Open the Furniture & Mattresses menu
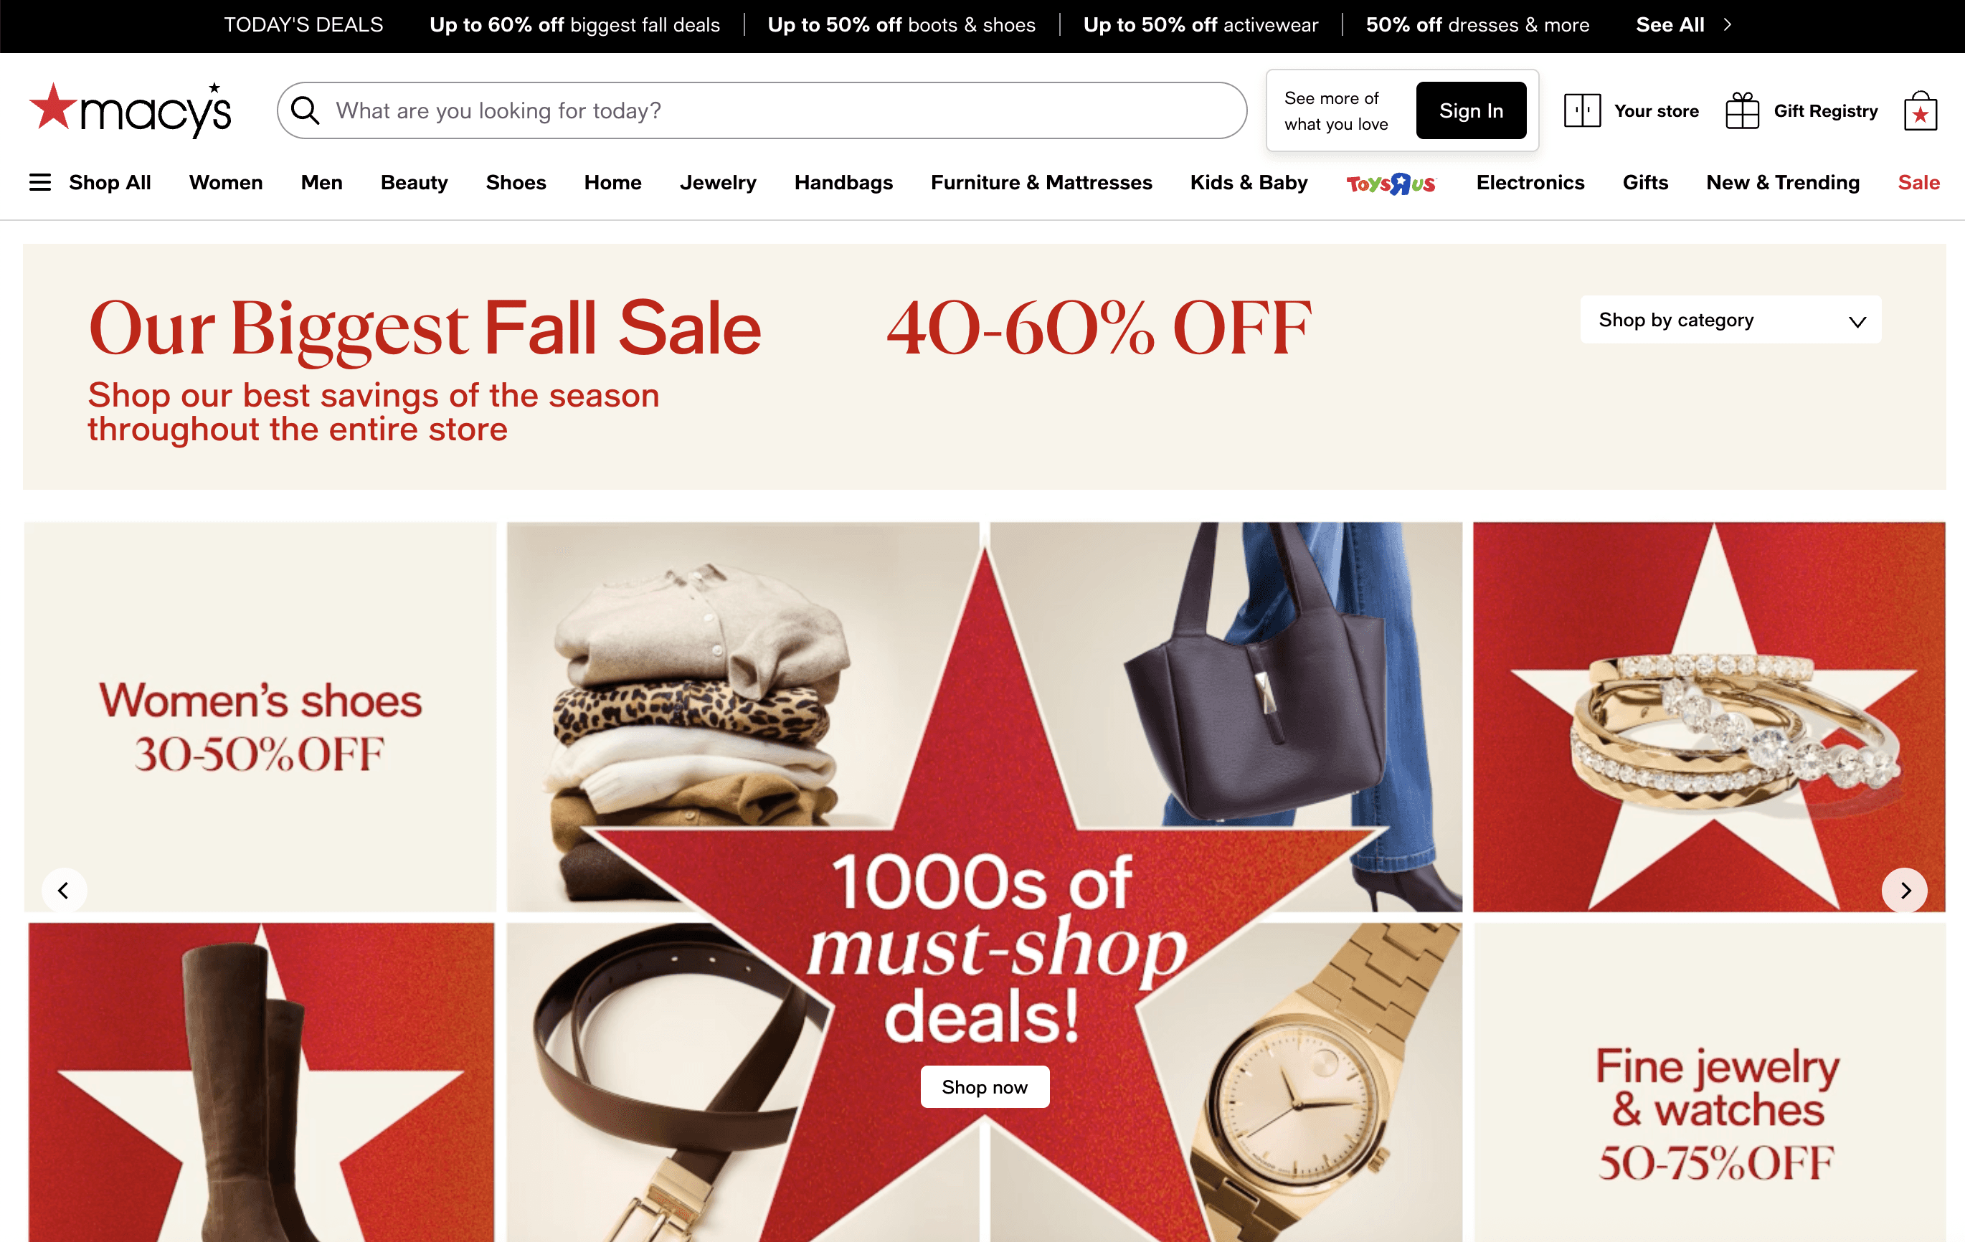Screen dimensions: 1965x1242 pyautogui.click(x=1041, y=182)
